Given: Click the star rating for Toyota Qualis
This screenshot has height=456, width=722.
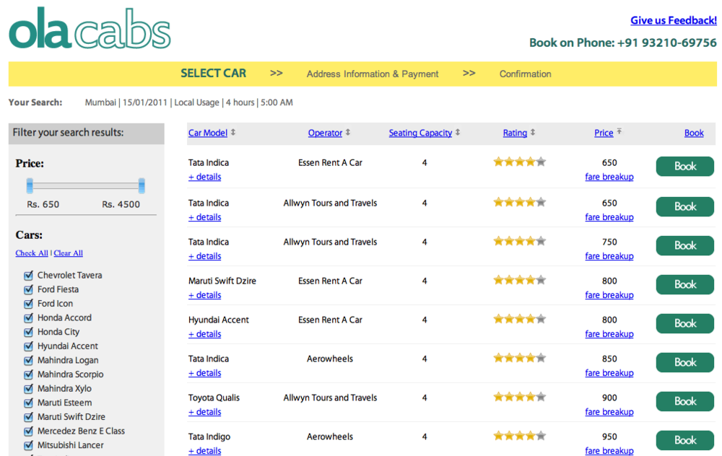Looking at the screenshot, I should click(x=519, y=397).
